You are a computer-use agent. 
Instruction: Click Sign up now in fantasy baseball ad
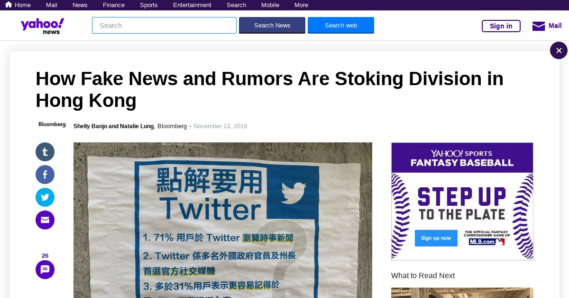[x=436, y=238]
